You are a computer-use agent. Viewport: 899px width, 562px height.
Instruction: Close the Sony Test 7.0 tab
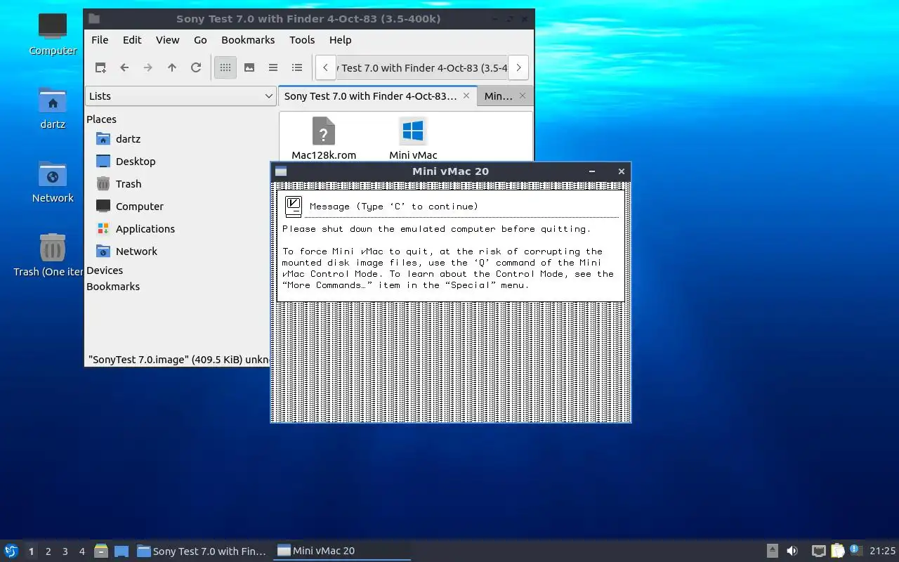[x=466, y=96]
